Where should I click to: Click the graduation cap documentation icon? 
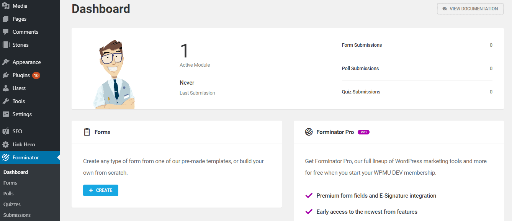(445, 9)
